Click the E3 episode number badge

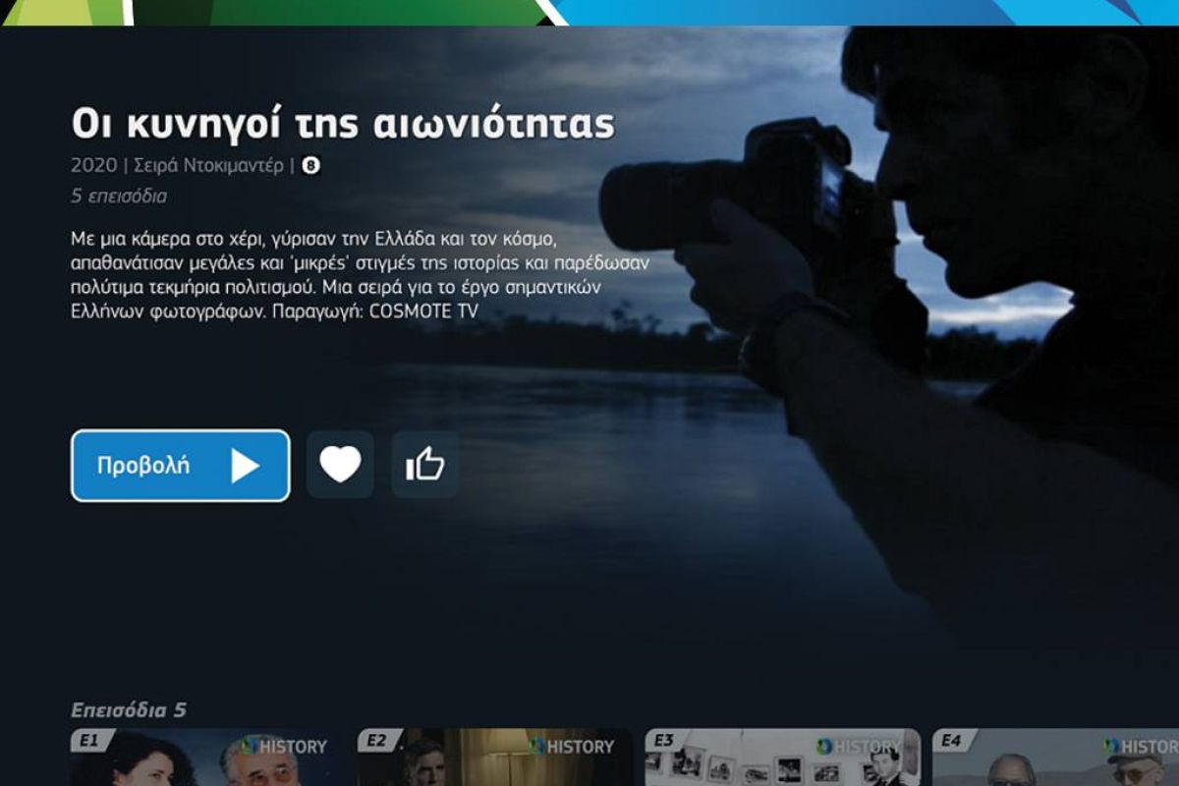[664, 741]
